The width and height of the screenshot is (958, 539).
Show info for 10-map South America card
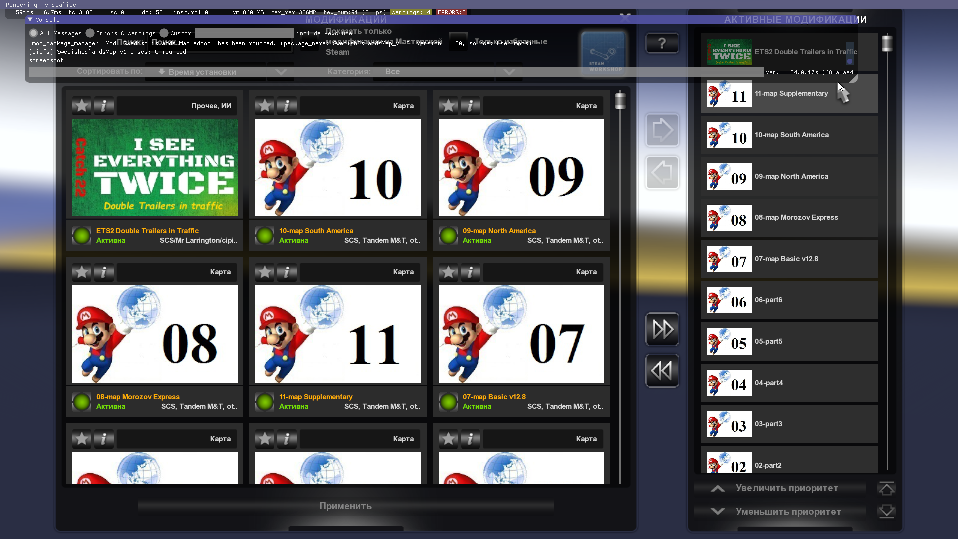click(x=287, y=106)
